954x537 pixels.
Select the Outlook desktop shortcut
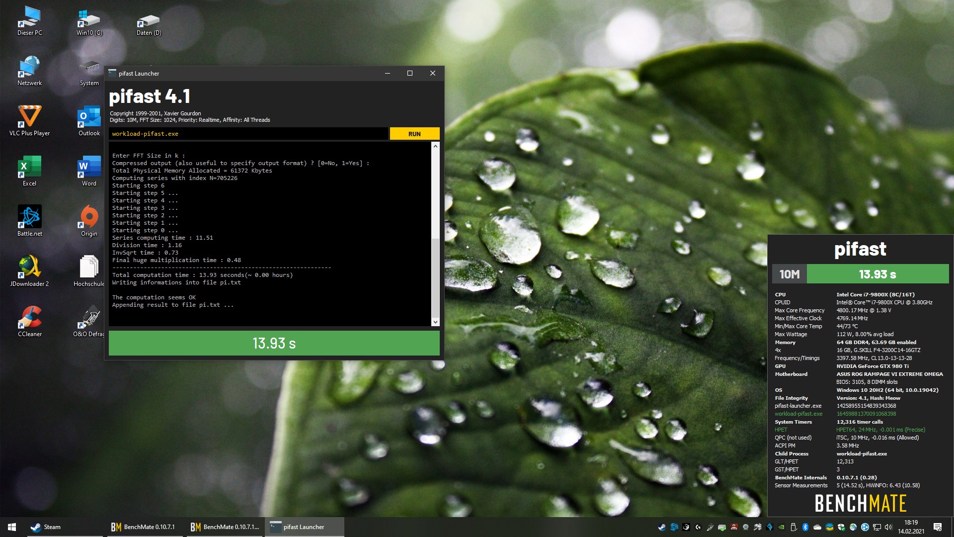pyautogui.click(x=89, y=121)
